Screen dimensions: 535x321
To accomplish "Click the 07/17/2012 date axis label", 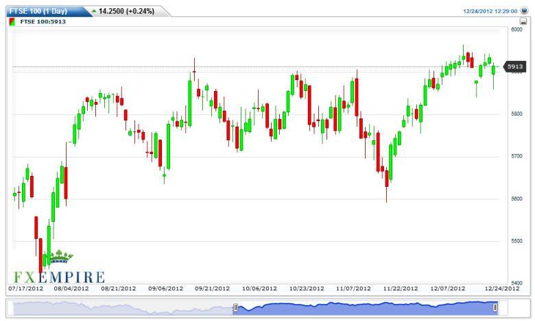I will pyautogui.click(x=26, y=288).
